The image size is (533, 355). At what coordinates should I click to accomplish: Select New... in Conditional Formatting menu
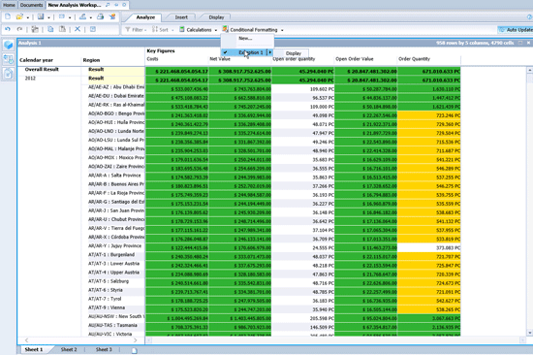[245, 38]
